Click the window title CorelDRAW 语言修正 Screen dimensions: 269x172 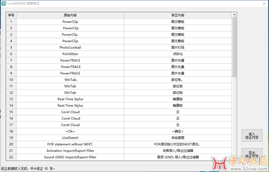(23, 4)
